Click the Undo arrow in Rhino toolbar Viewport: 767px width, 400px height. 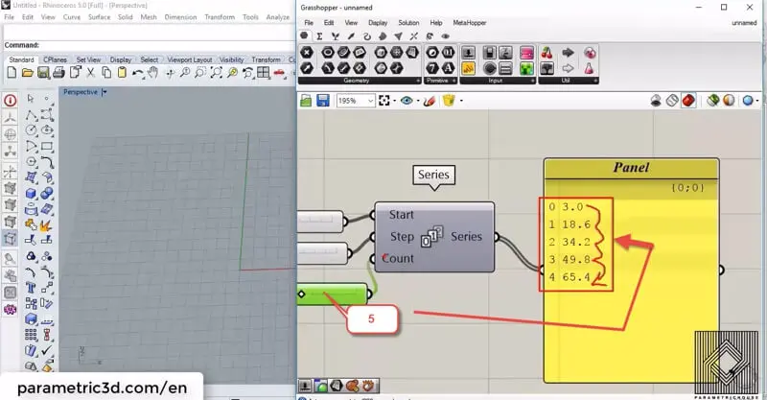click(x=140, y=73)
